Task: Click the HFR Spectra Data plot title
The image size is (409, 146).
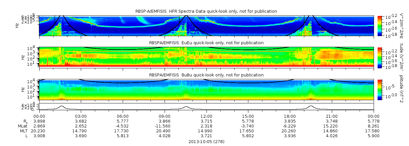Action: 206,11
